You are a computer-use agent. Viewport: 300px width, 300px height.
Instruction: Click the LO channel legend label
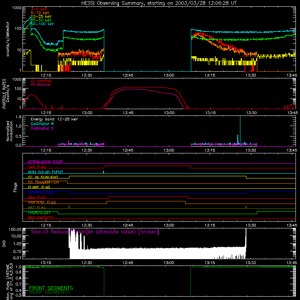pyautogui.click(x=41, y=81)
